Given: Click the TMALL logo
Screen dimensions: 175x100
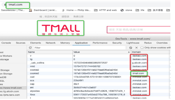Looking at the screenshot, I should pos(61,28).
